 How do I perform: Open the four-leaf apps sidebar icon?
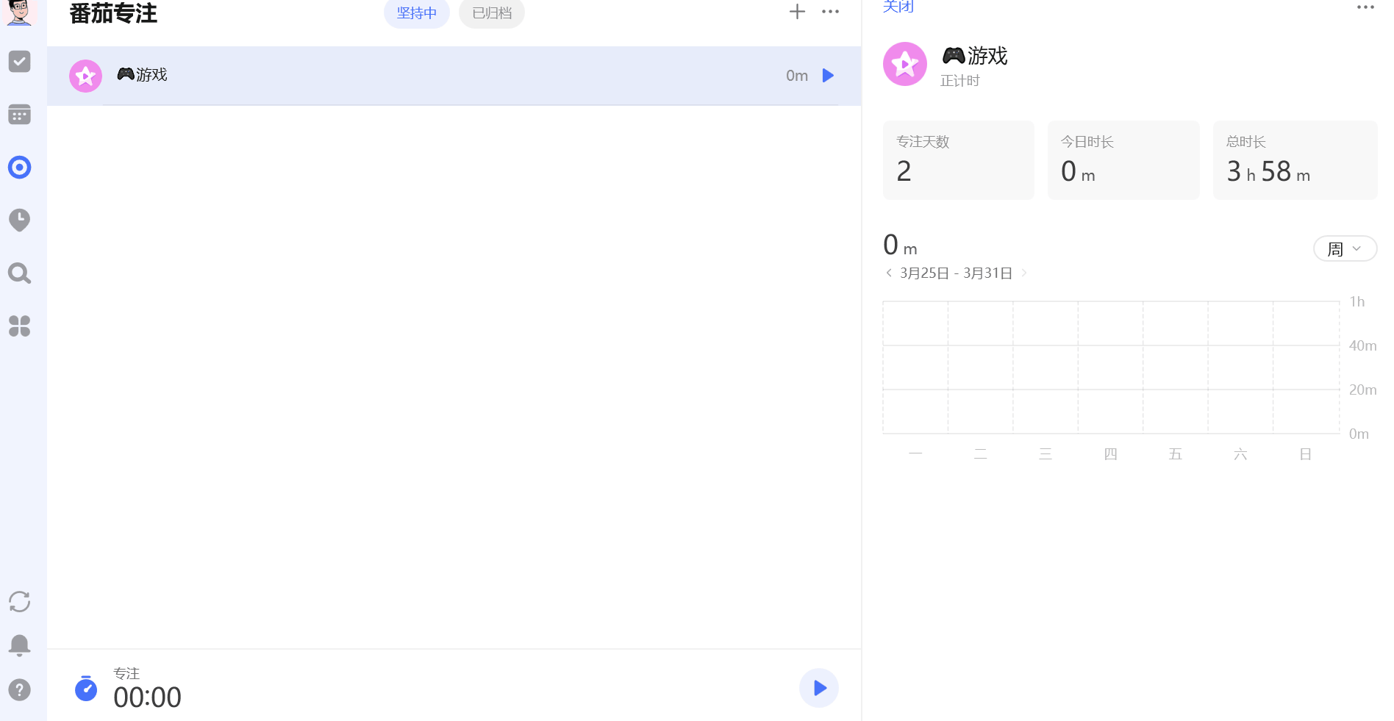20,326
